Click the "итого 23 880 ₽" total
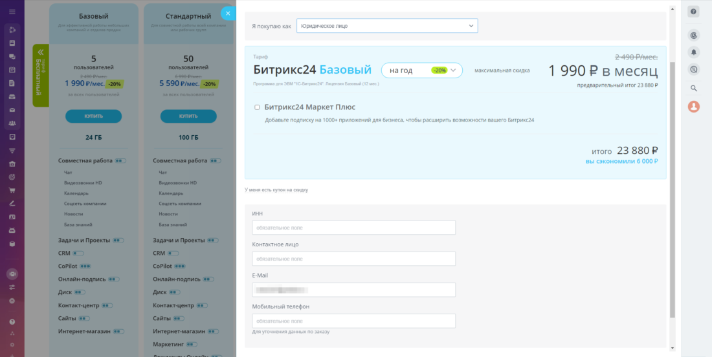Image resolution: width=712 pixels, height=357 pixels. coord(625,151)
